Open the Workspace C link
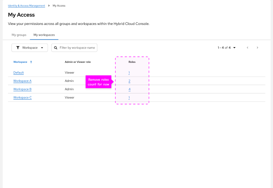 coord(22,98)
